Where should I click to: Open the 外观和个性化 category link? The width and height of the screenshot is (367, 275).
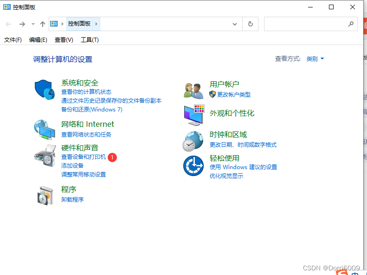click(x=232, y=113)
